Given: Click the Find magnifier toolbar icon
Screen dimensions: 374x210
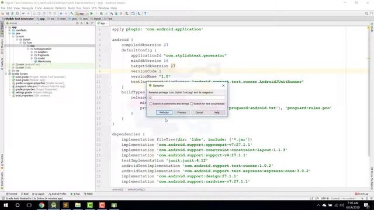Looking at the screenshot, I should pos(50,13).
